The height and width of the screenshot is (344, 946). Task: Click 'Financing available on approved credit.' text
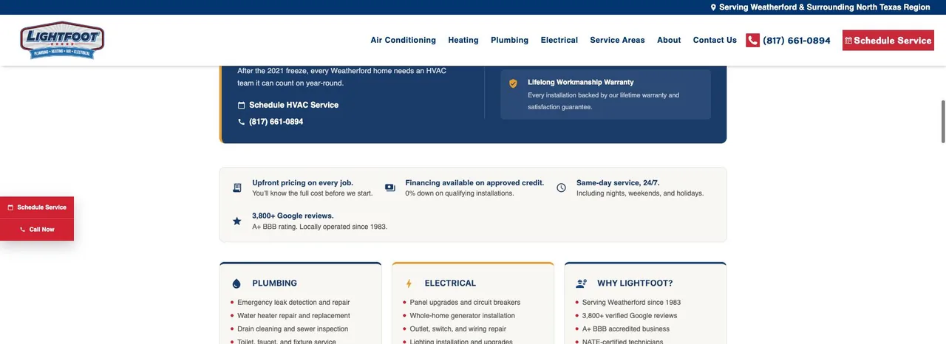(474, 183)
